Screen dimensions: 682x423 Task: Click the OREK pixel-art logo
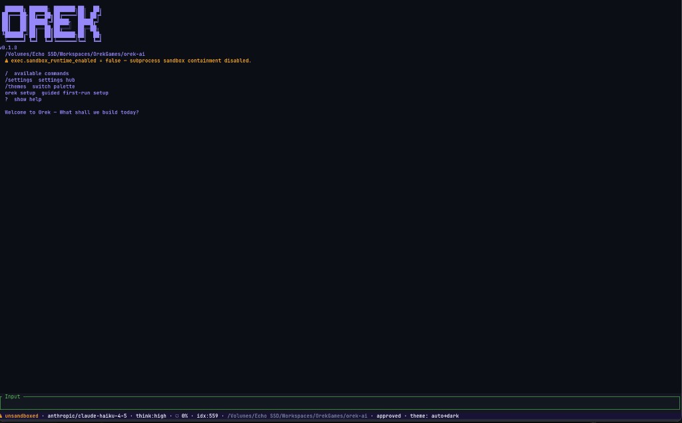pyautogui.click(x=51, y=24)
